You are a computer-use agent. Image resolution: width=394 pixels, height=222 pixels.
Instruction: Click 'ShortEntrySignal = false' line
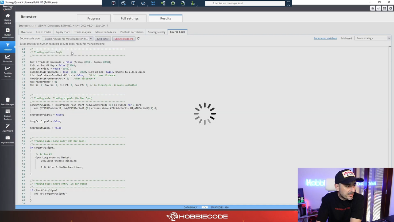pos(47,115)
